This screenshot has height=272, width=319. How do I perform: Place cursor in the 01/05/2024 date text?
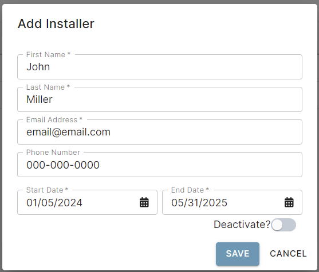point(54,203)
